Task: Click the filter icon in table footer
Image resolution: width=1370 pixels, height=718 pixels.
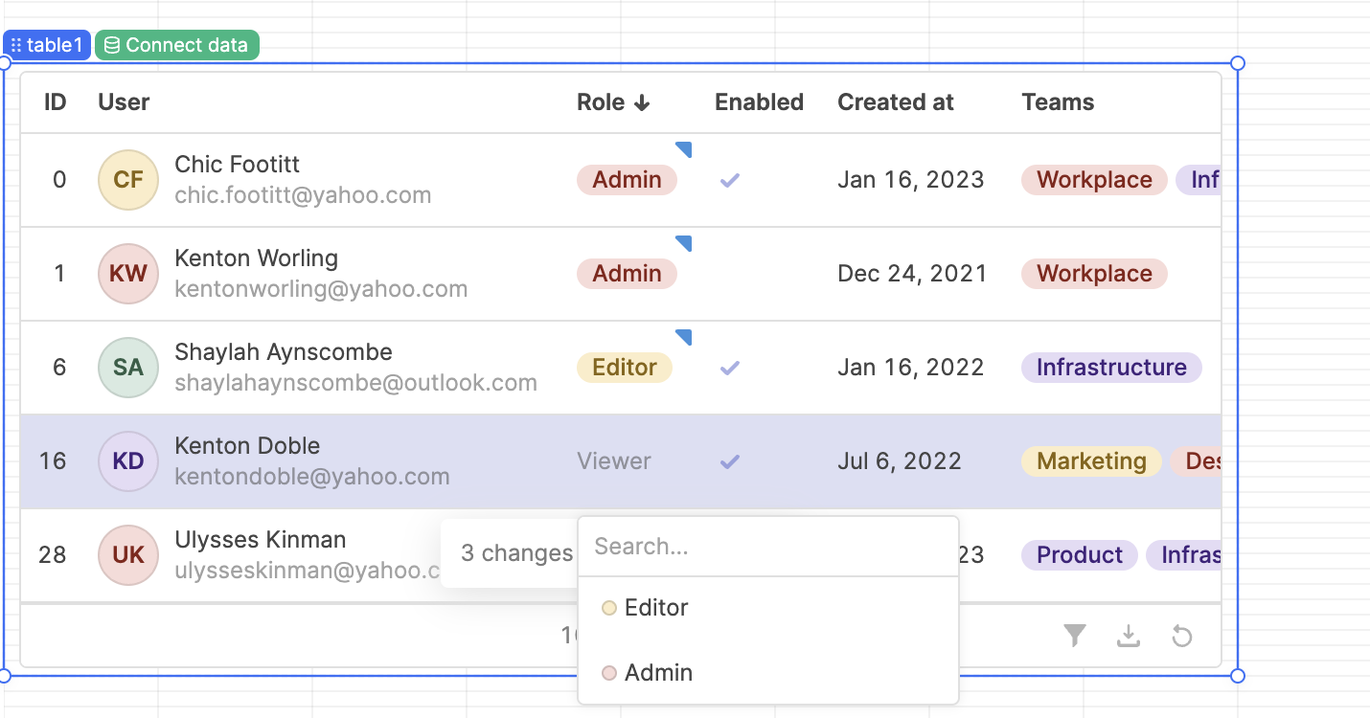Action: point(1075,636)
